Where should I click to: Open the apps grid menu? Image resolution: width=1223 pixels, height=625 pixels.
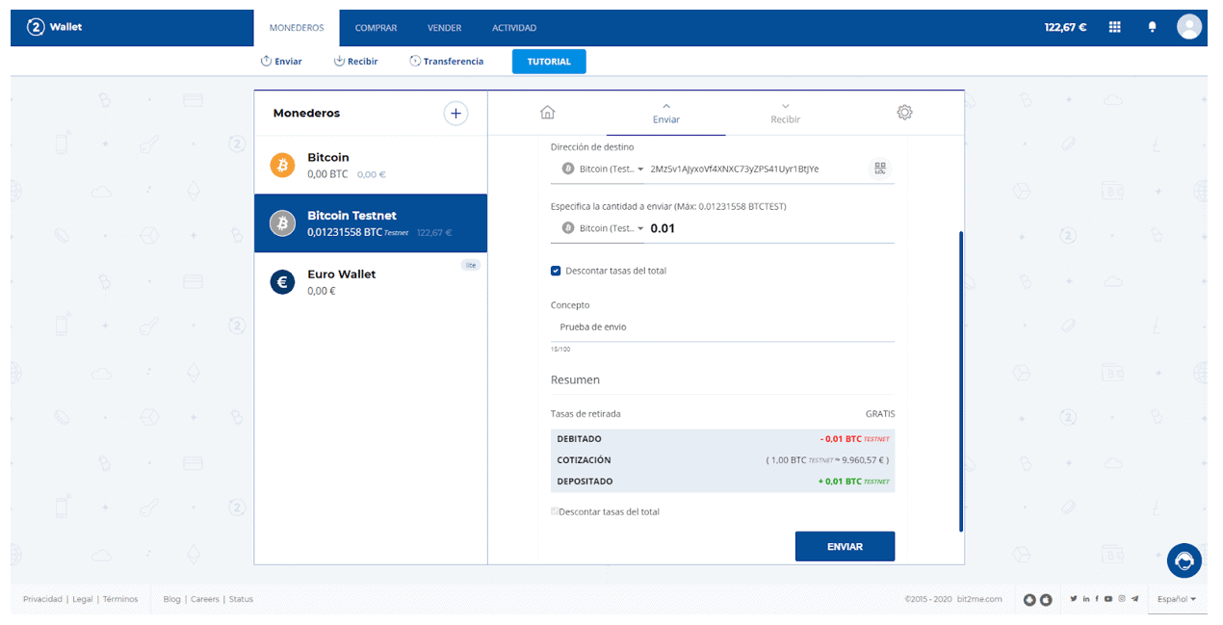[x=1115, y=27]
